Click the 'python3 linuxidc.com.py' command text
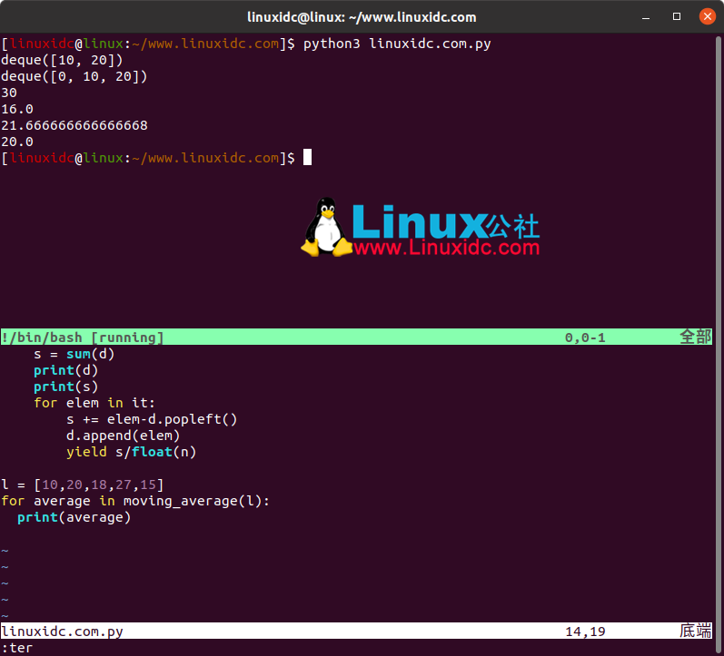724x656 pixels. [x=397, y=44]
